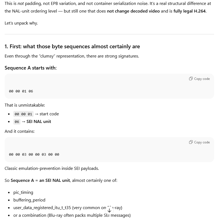Click the "Sequence A starts with:" subheading
216x220 pixels.
point(31,68)
